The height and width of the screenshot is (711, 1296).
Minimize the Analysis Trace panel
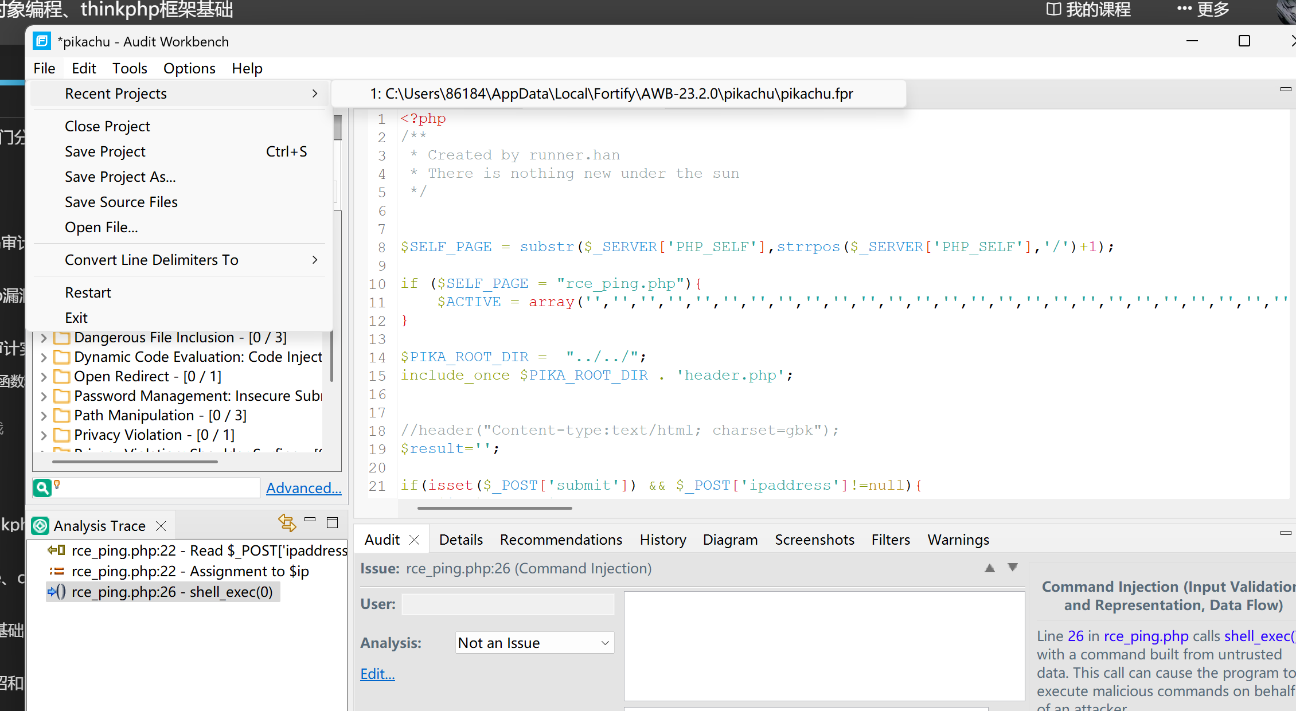pos(310,519)
